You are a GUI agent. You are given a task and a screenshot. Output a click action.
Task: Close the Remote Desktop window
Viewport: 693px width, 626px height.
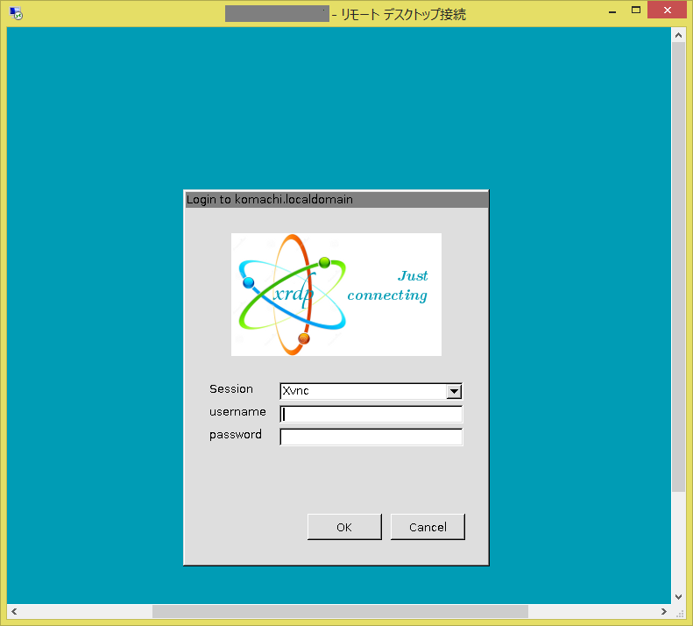coord(668,10)
